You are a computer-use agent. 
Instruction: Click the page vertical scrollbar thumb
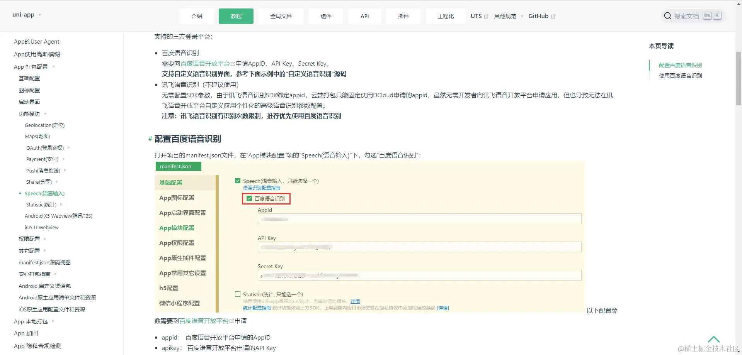point(739,79)
